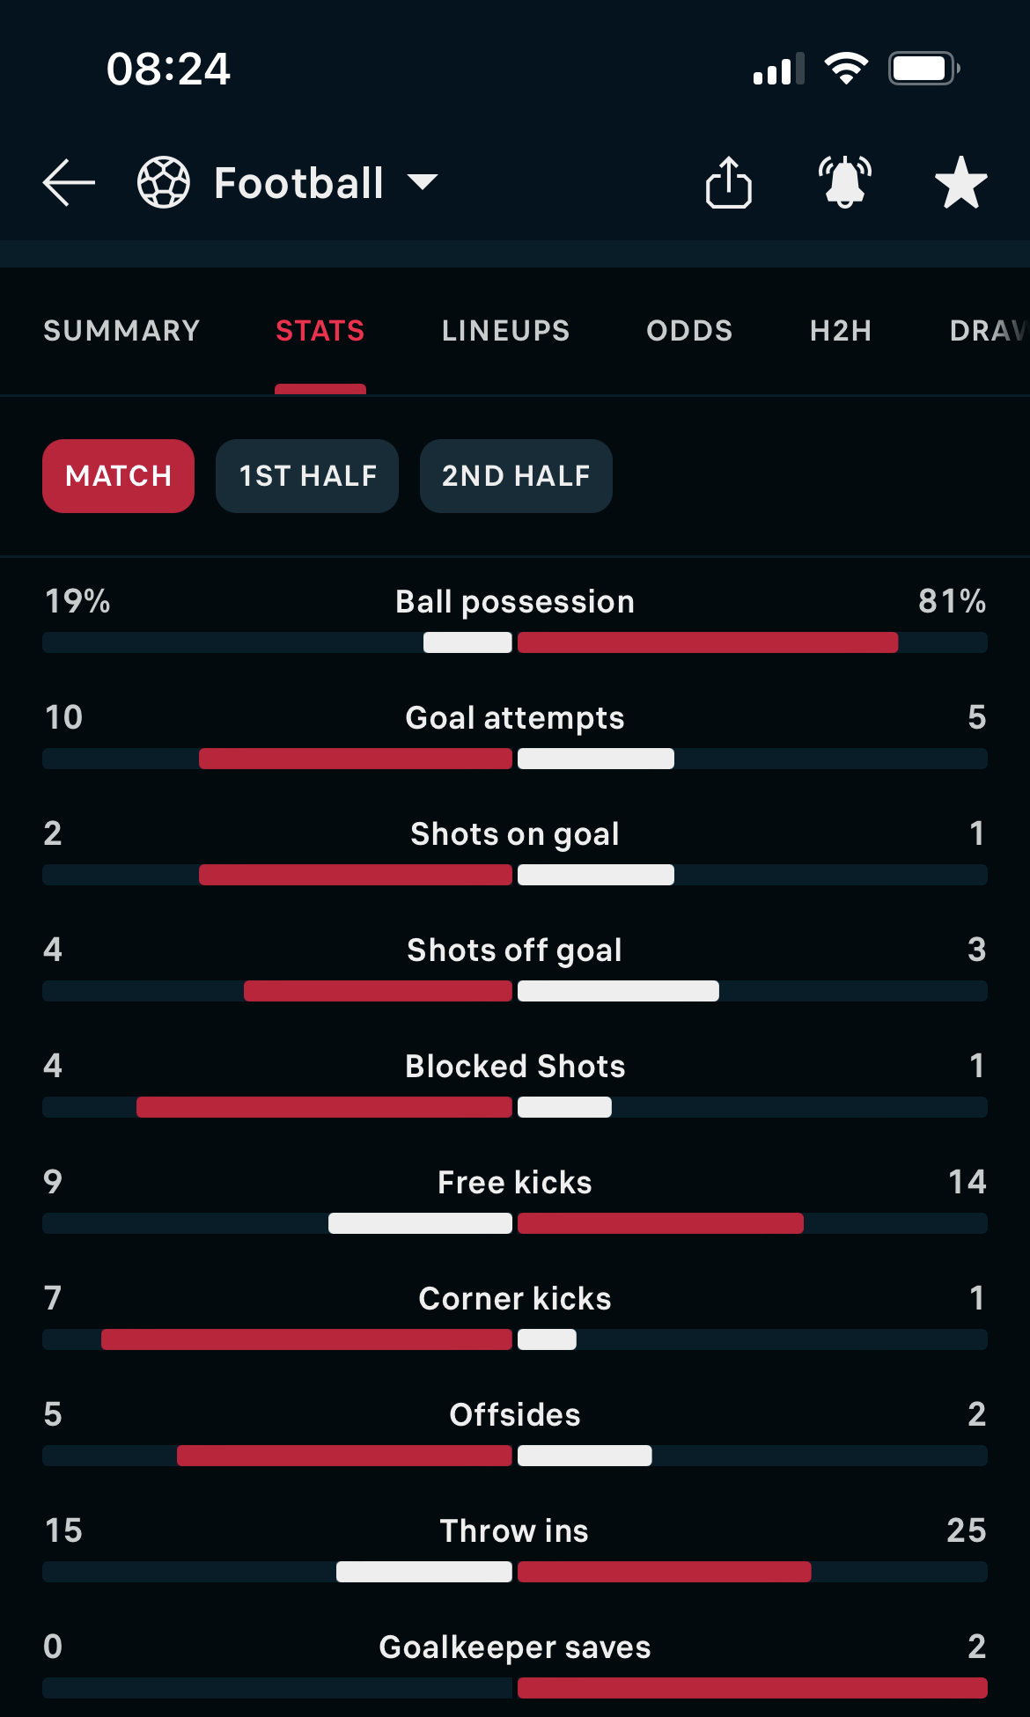The image size is (1030, 1717).
Task: Tap the Ball possession red bar
Action: (708, 642)
